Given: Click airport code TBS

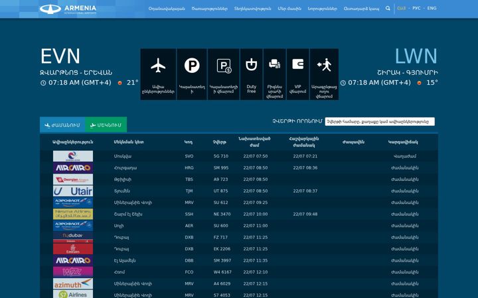Looking at the screenshot, I should pyautogui.click(x=189, y=179).
